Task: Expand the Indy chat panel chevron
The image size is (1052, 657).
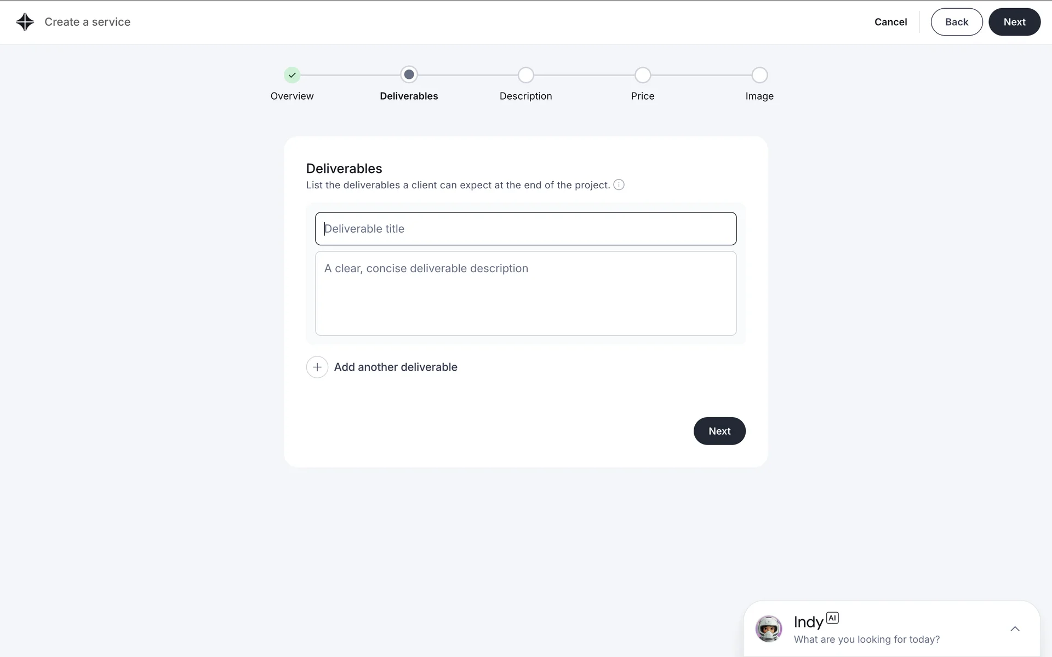Action: click(1015, 629)
